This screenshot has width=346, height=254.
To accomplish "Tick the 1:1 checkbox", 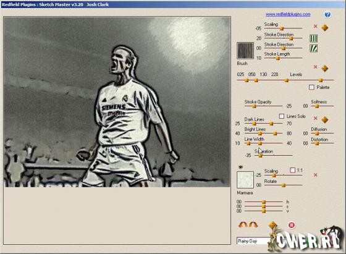I will click(292, 170).
